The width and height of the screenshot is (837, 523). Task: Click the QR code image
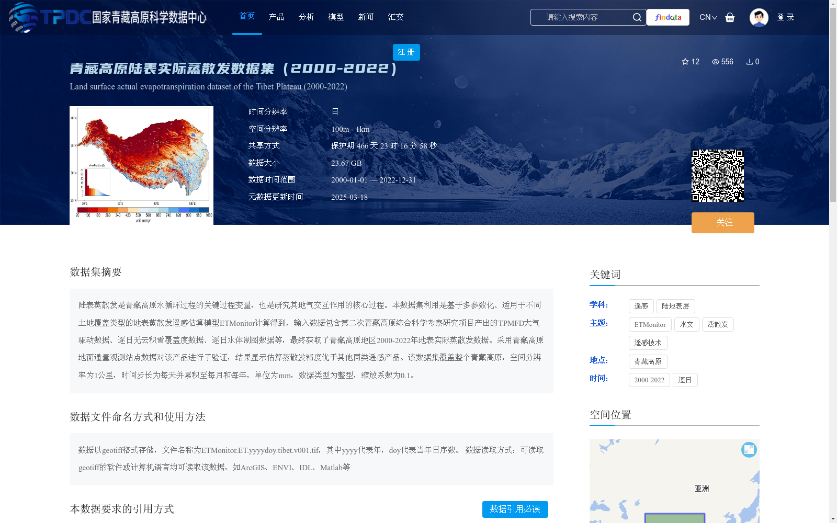click(x=718, y=176)
